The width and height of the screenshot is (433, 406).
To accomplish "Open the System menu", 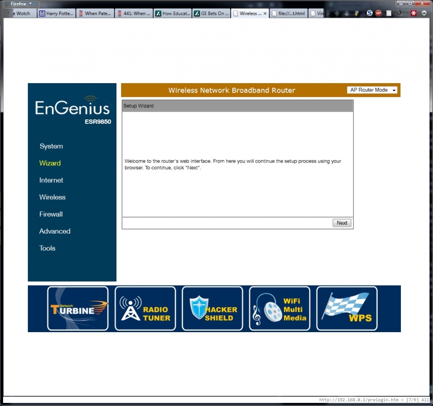I will 51,146.
